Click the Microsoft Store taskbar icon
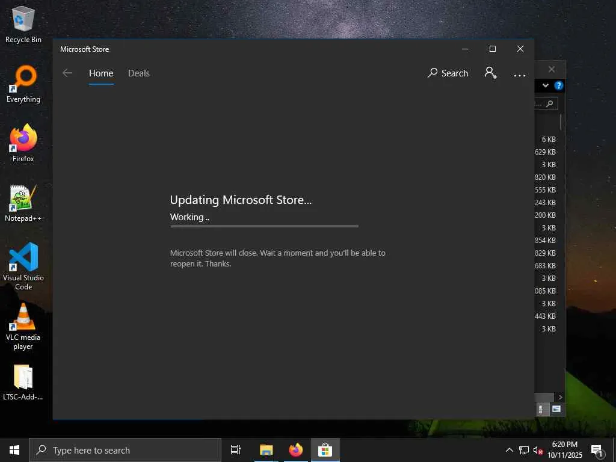 325,450
